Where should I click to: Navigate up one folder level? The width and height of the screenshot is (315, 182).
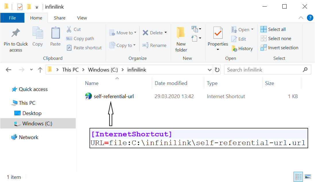coord(40,70)
